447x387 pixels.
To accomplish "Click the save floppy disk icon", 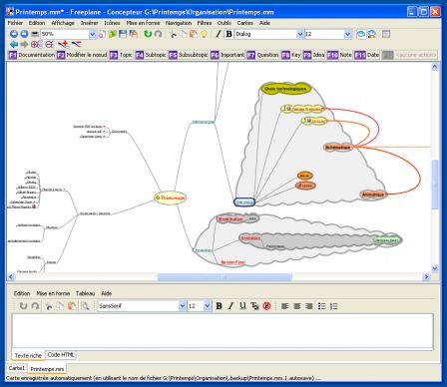I will click(123, 34).
